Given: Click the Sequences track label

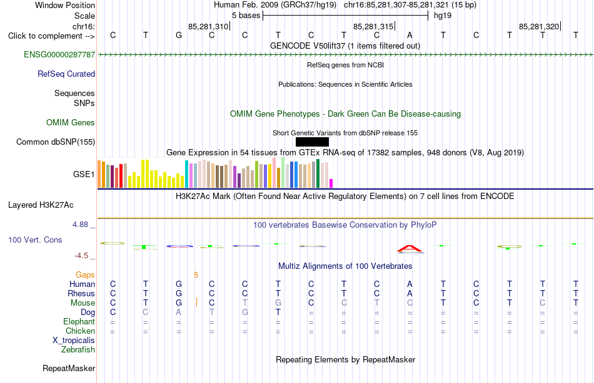Looking at the screenshot, I should coord(74,93).
